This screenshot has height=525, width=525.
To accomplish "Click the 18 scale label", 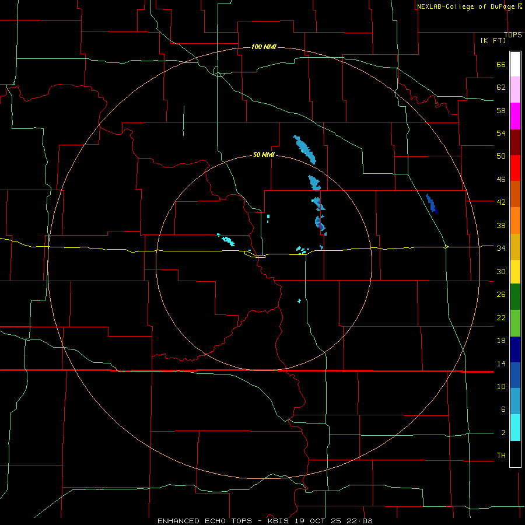I will coord(501,341).
